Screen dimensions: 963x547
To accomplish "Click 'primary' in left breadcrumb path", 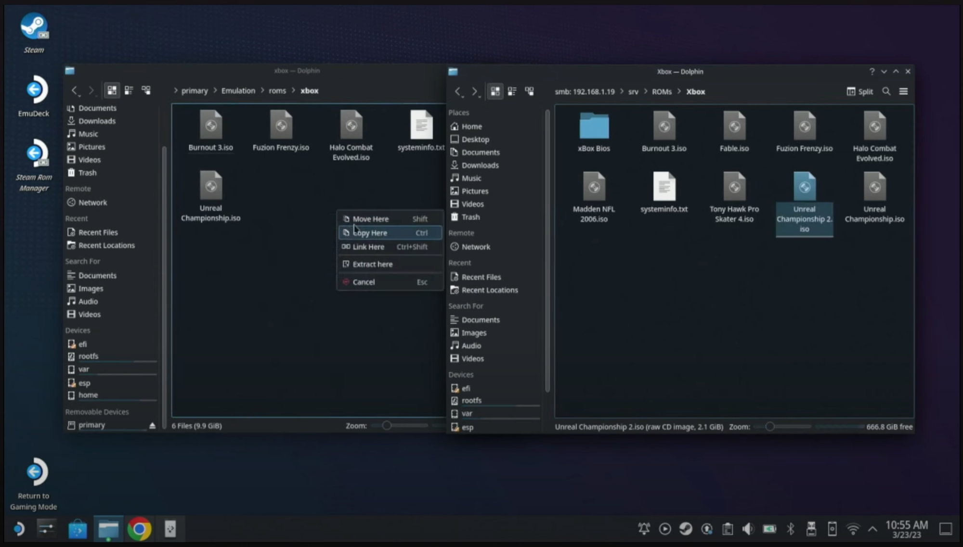I will pyautogui.click(x=195, y=90).
